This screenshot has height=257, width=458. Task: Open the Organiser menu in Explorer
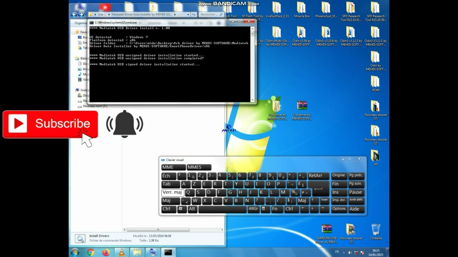tap(80, 23)
